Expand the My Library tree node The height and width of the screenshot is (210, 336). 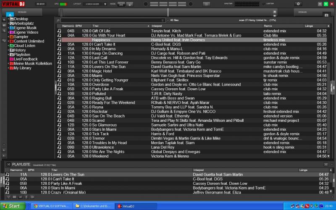[8, 68]
